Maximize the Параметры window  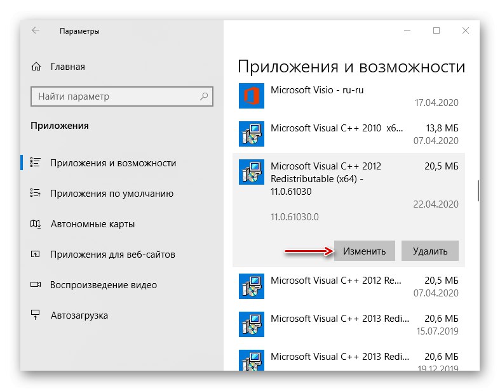pyautogui.click(x=436, y=30)
